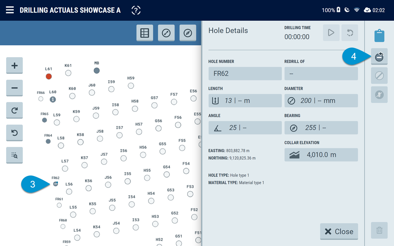Click the third grey sidebar icon below abandon
Screen dimensions: 394x246
pos(379,95)
